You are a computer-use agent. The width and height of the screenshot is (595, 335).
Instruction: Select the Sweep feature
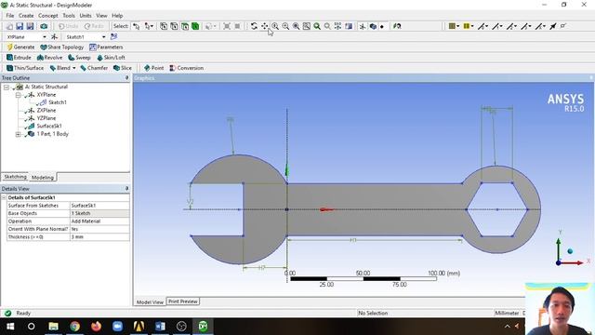coord(79,58)
